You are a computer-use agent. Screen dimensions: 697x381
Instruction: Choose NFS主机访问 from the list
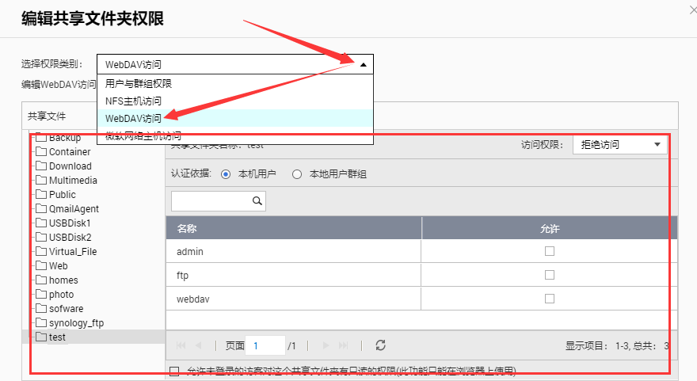(235, 101)
